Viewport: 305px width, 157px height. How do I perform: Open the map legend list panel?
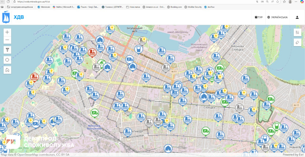pyautogui.click(x=297, y=33)
